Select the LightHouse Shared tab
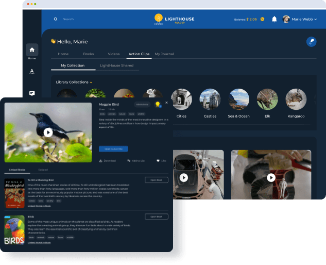The height and width of the screenshot is (265, 326). [x=116, y=65]
